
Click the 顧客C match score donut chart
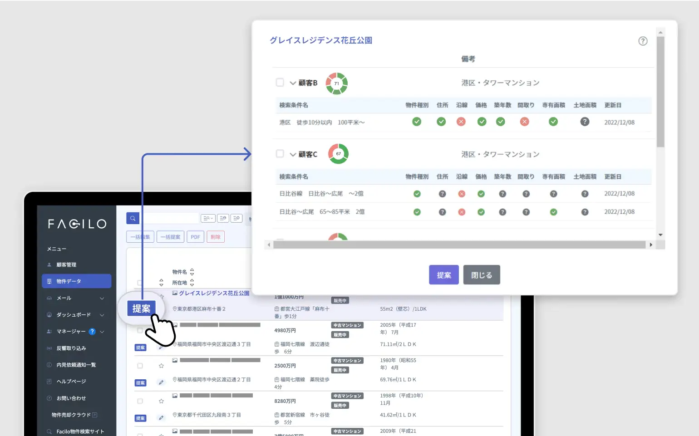click(338, 154)
